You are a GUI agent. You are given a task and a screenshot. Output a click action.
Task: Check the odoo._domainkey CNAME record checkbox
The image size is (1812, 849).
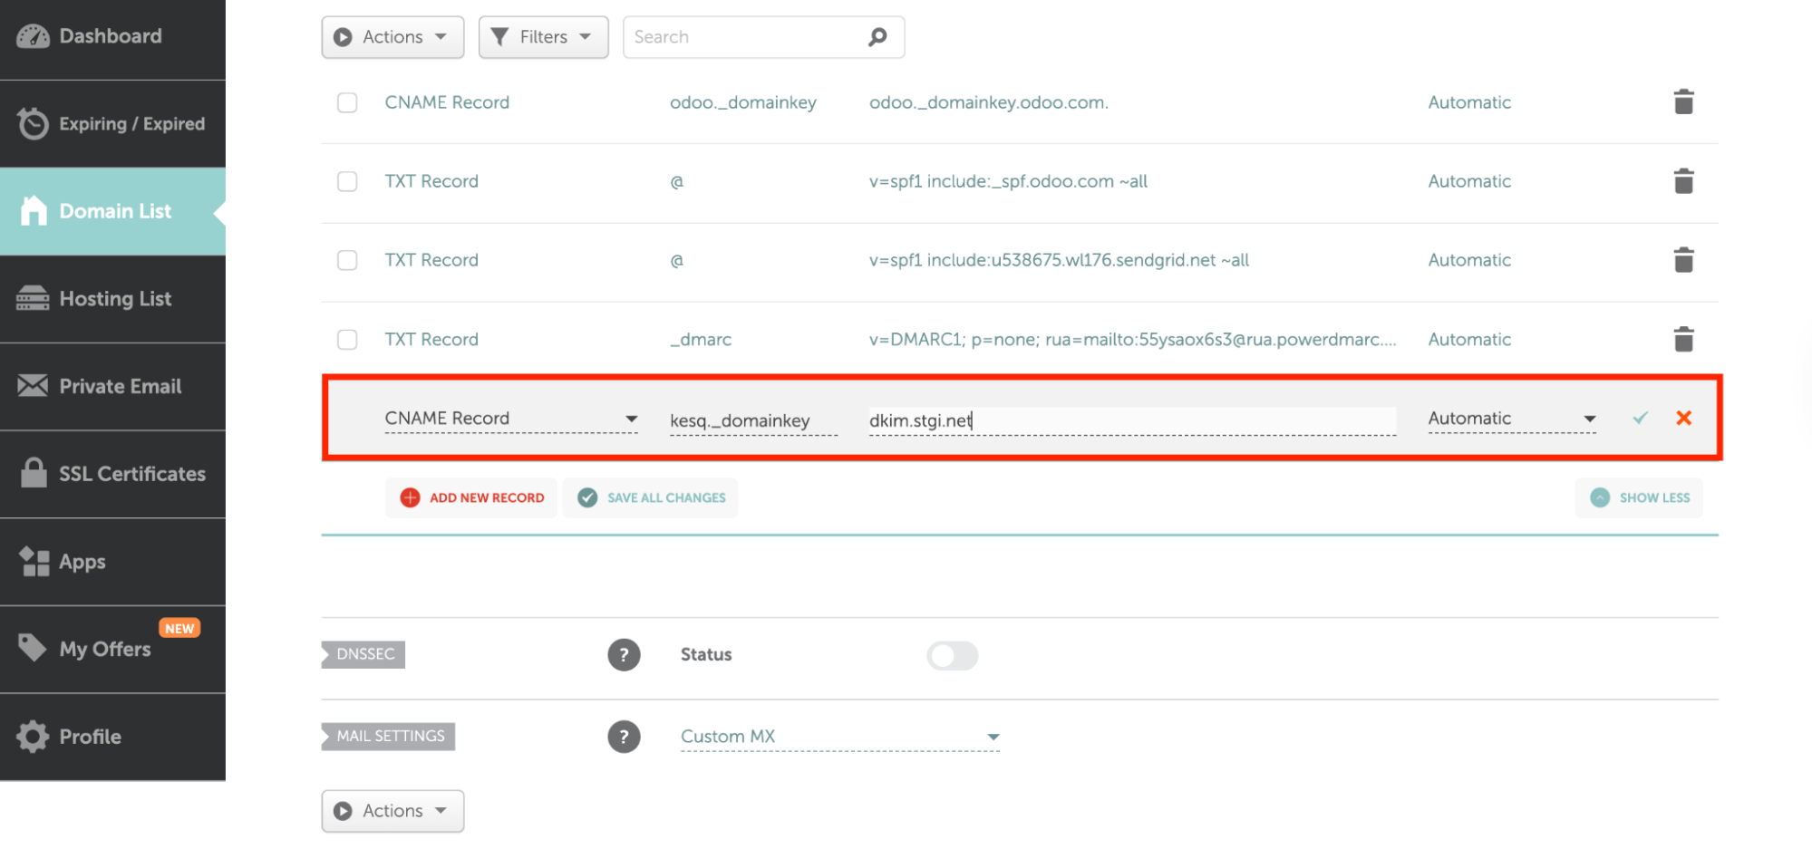pyautogui.click(x=347, y=102)
